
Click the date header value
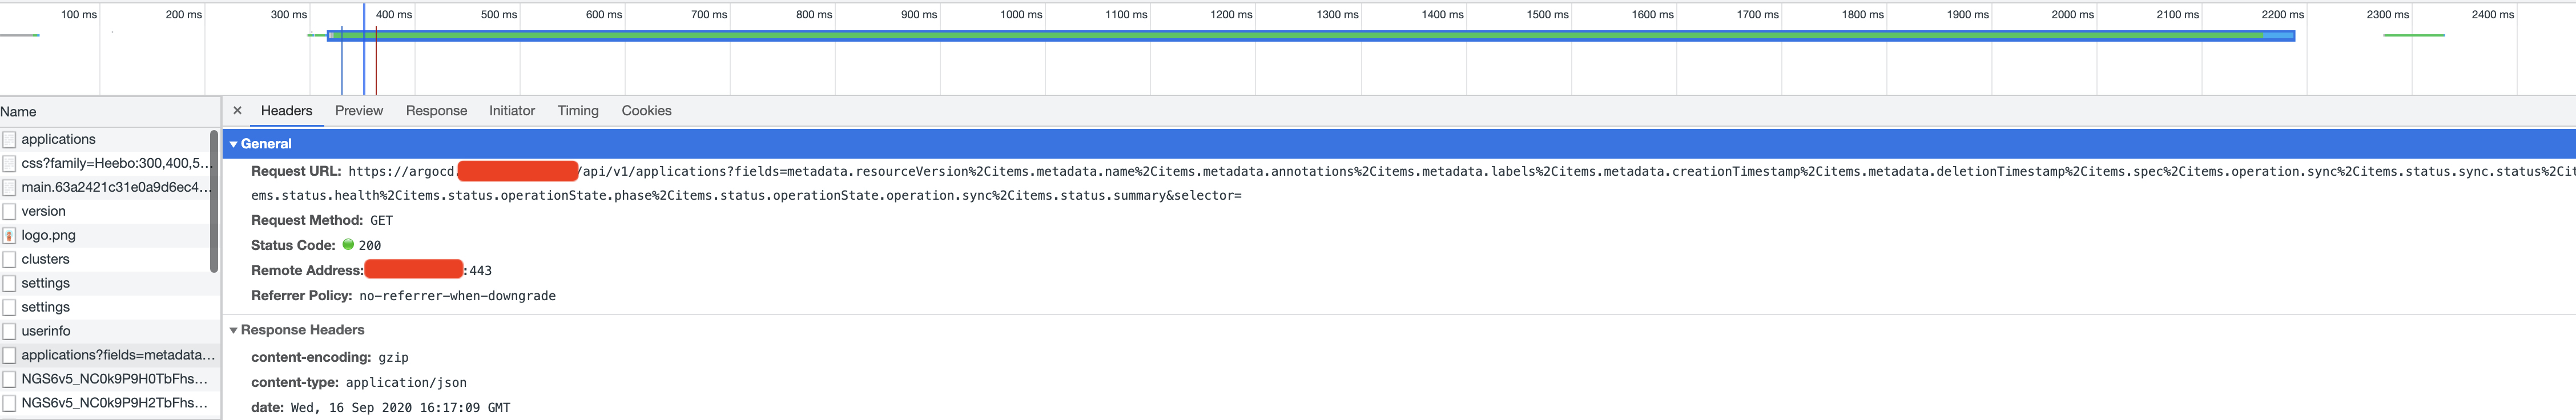click(x=400, y=407)
